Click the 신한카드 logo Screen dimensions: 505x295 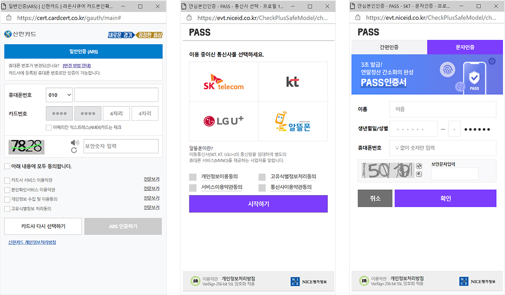point(20,34)
